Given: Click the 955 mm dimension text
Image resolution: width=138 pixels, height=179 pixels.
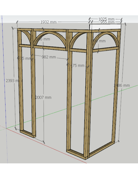Looking at the screenshot, I should click(107, 22).
